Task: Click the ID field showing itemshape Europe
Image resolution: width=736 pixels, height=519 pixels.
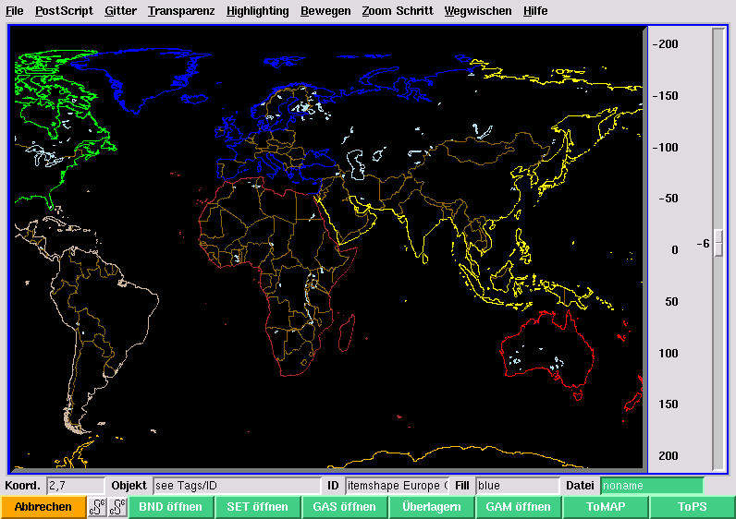Action: click(397, 486)
